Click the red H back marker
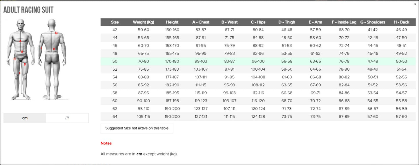The image size is (419, 165). [x=54, y=49]
